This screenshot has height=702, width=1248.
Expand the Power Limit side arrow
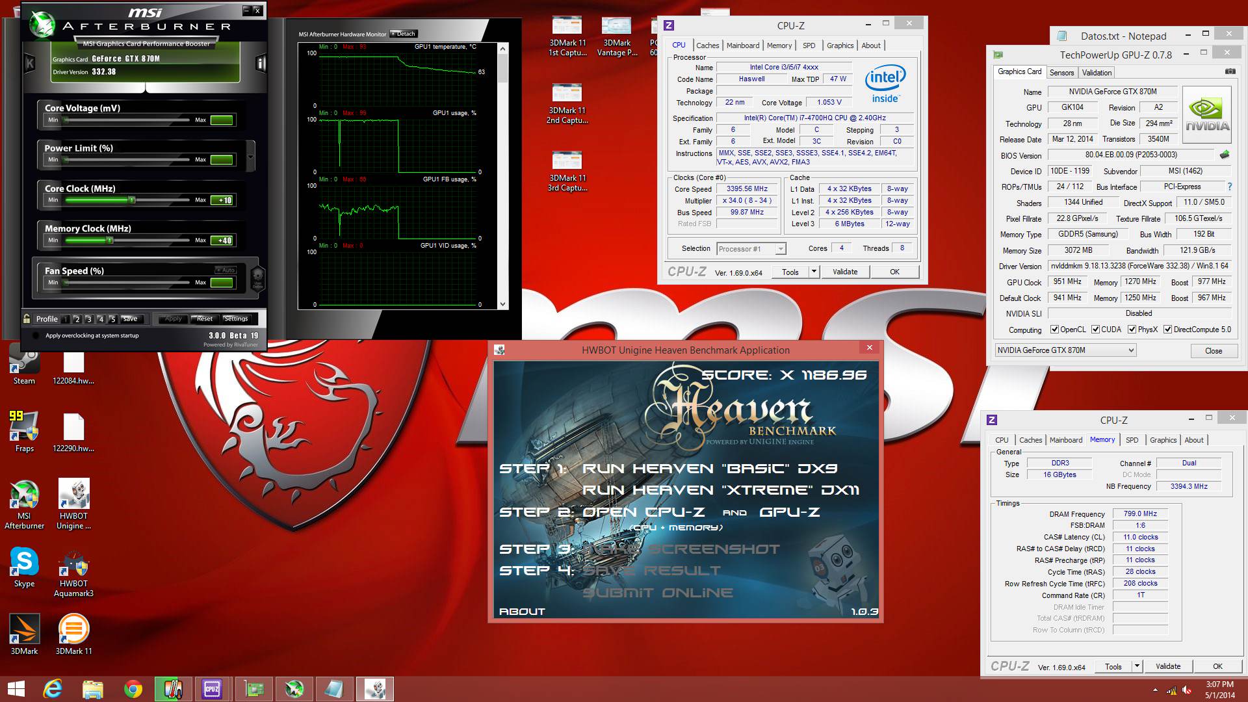tap(251, 157)
